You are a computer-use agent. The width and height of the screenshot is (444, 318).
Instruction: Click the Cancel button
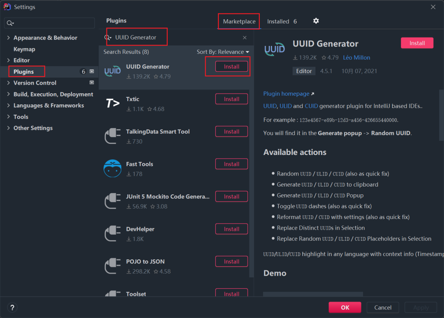point(383,308)
